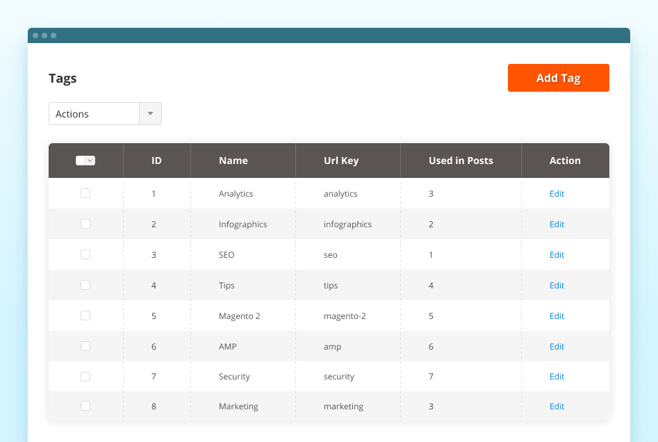Screen dimensions: 658x442
Task: Edit the Analytics tag
Action: [x=557, y=193]
